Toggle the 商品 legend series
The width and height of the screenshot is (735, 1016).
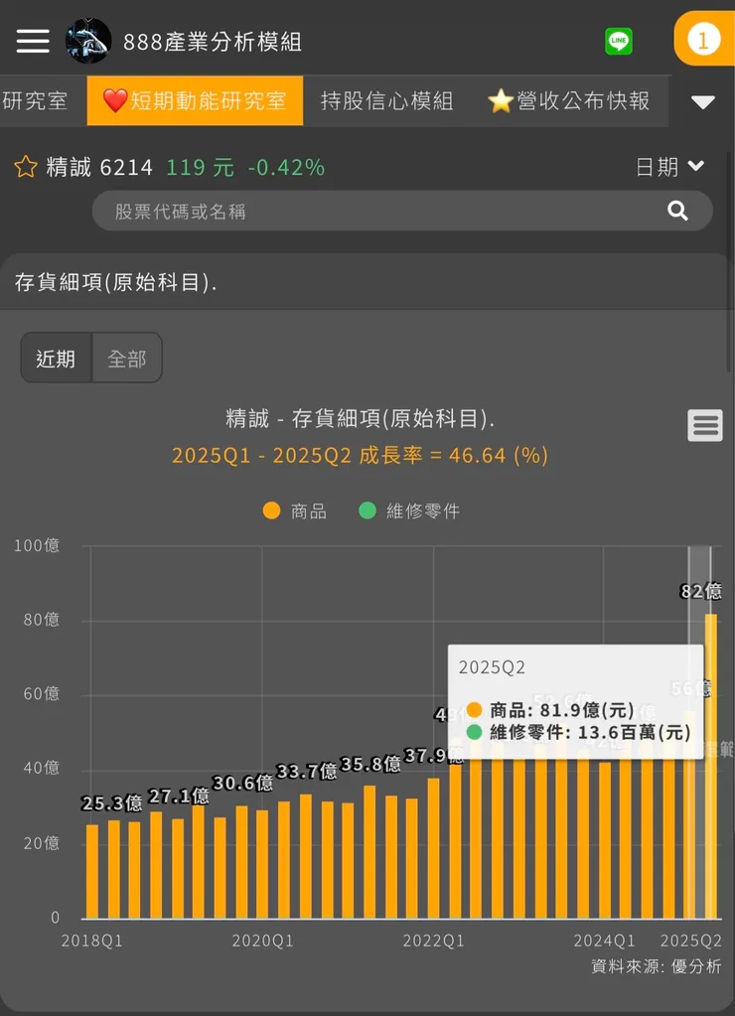tap(295, 511)
